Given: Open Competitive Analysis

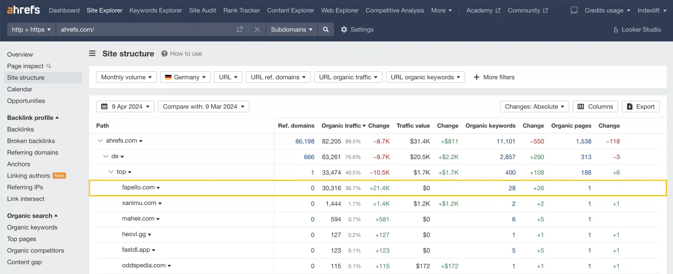Looking at the screenshot, I should (x=395, y=10).
